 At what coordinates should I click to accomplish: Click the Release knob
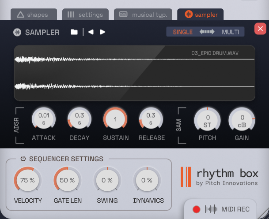pos(151,119)
